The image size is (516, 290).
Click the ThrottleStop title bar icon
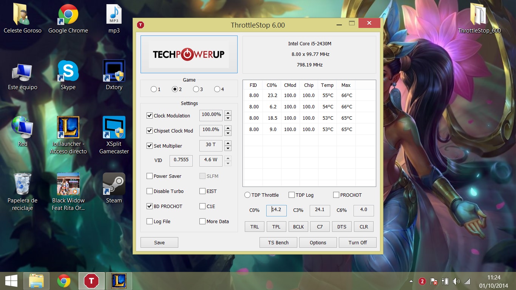click(141, 25)
